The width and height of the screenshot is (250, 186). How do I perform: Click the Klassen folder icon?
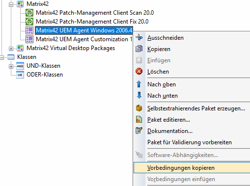click(x=11, y=57)
